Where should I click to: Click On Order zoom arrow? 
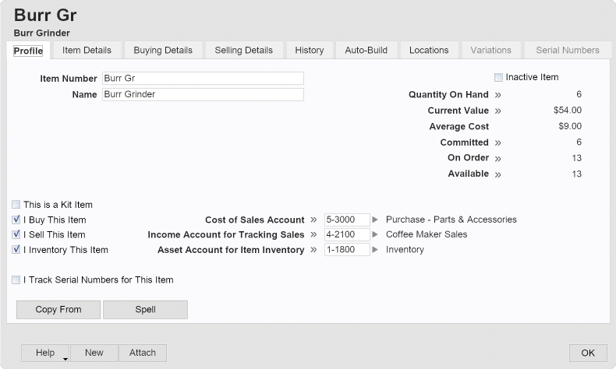point(497,158)
